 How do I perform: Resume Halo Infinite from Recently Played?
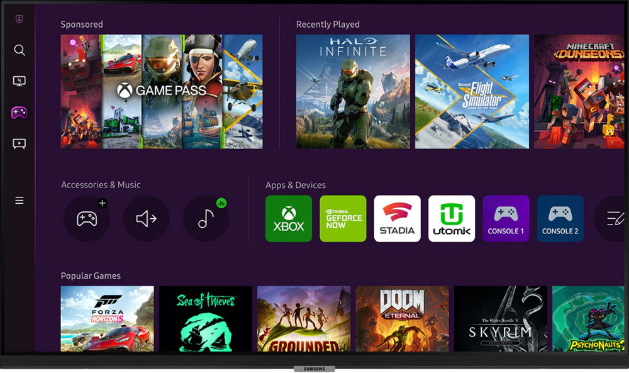(353, 91)
